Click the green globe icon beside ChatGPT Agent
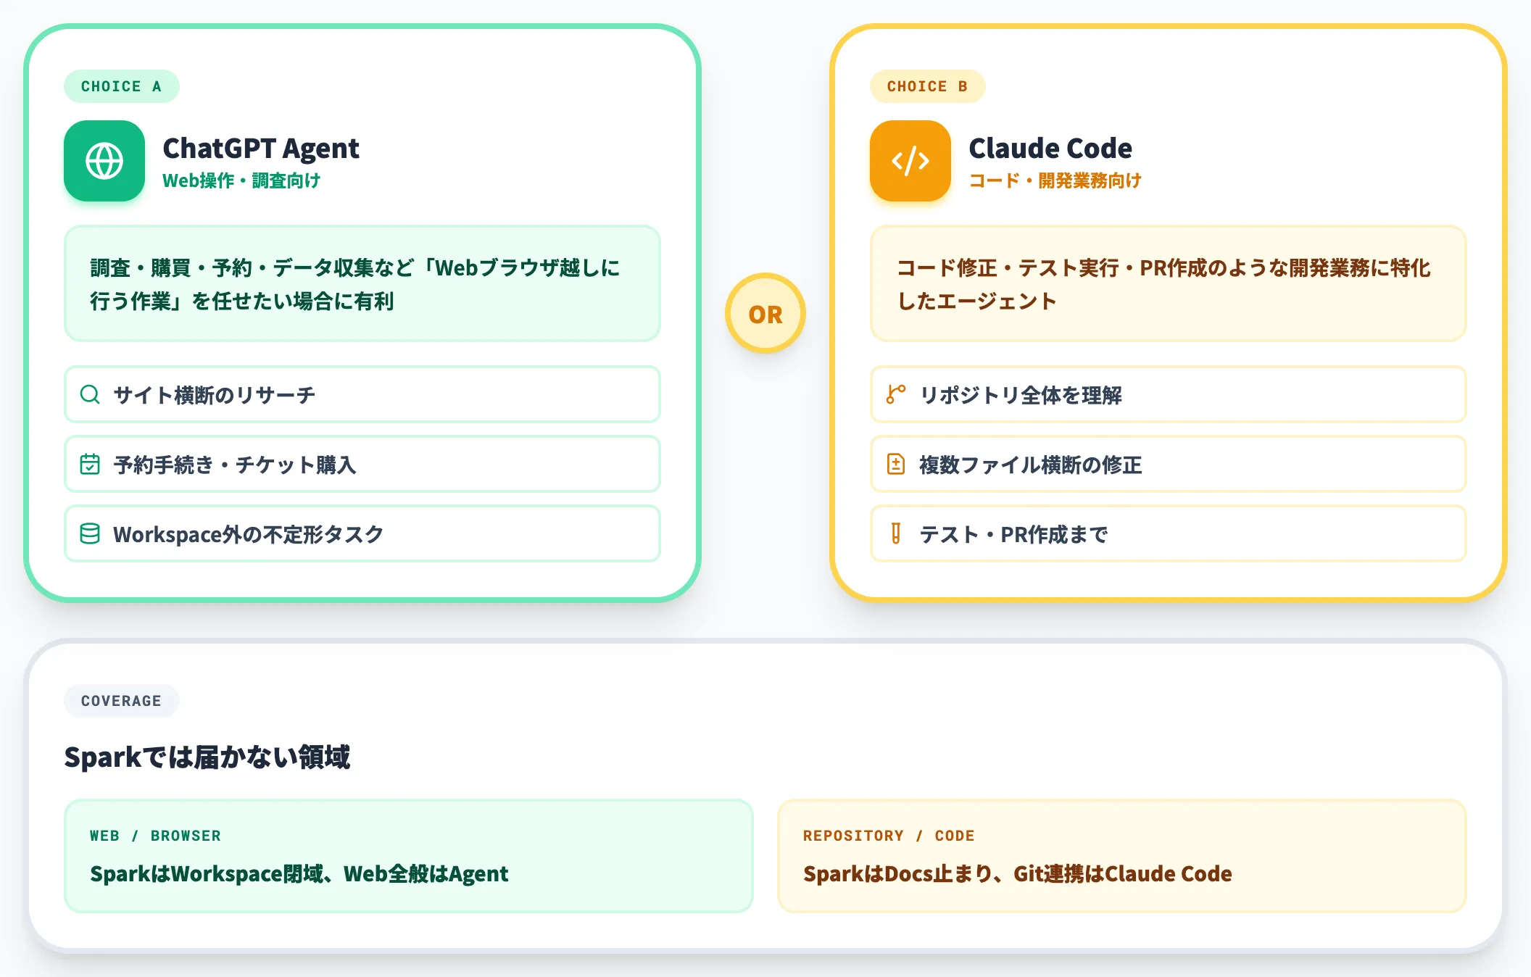The image size is (1531, 977). pos(104,161)
